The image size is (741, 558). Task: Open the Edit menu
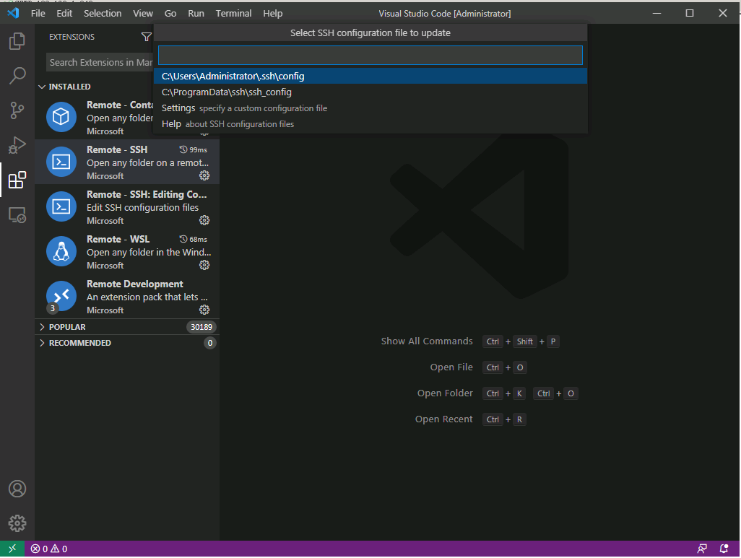[x=64, y=14]
